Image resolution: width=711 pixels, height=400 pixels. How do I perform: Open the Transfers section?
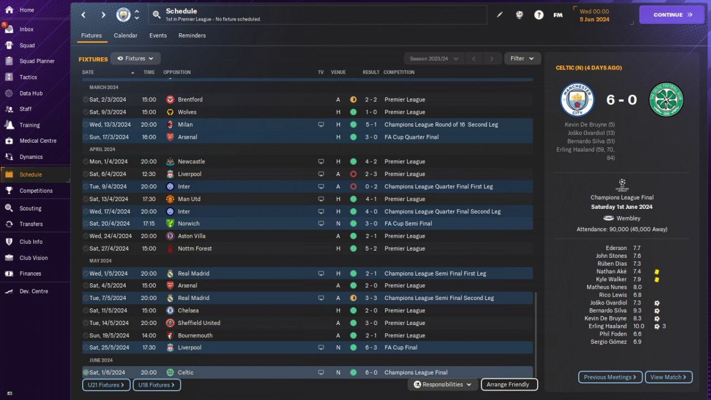point(31,224)
